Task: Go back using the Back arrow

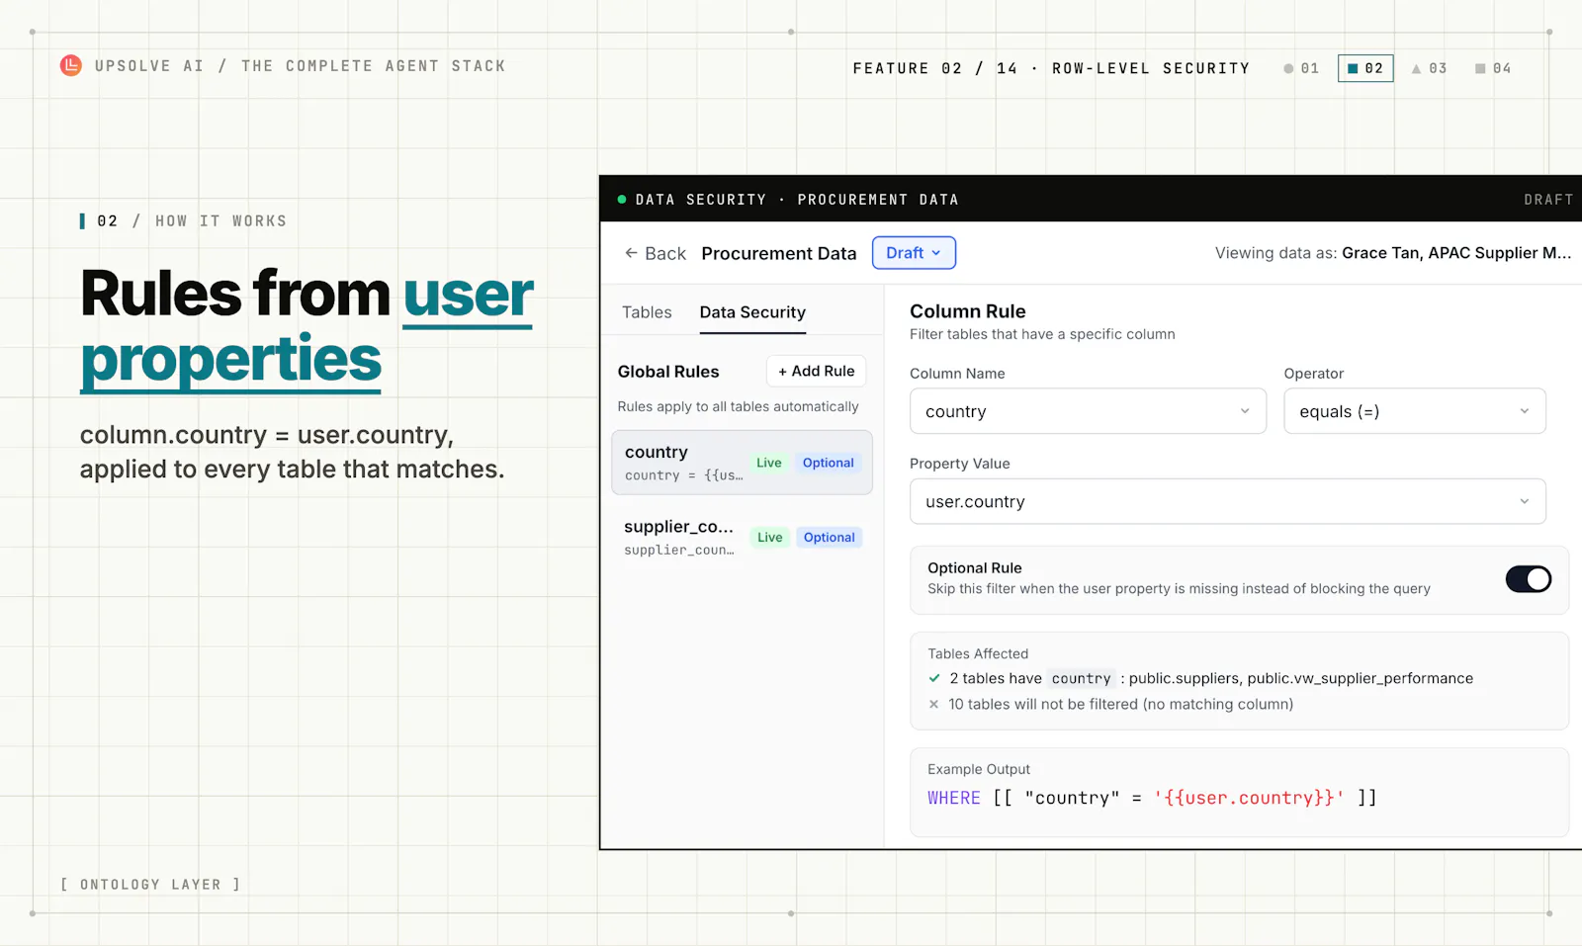Action: coord(655,254)
